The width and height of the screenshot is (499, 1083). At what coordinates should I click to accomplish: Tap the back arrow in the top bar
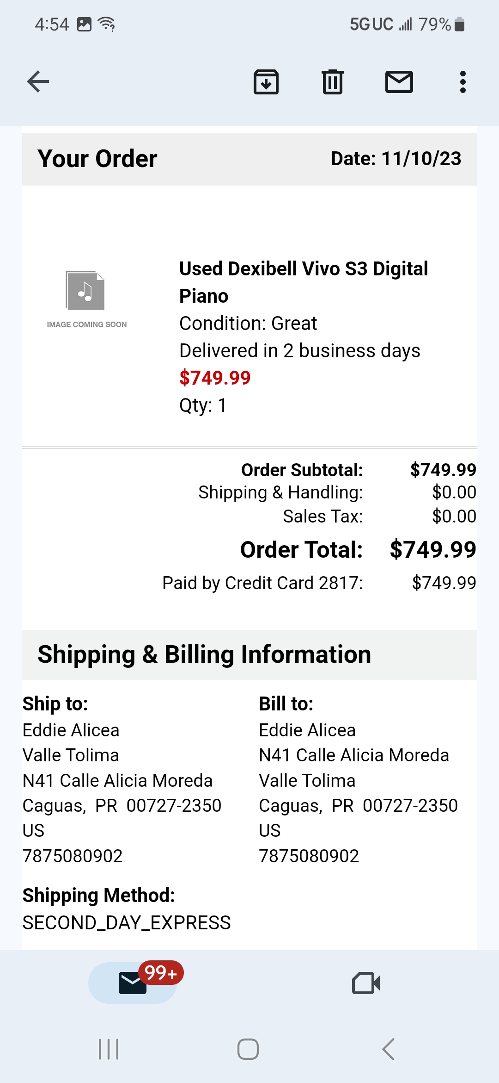(x=38, y=82)
